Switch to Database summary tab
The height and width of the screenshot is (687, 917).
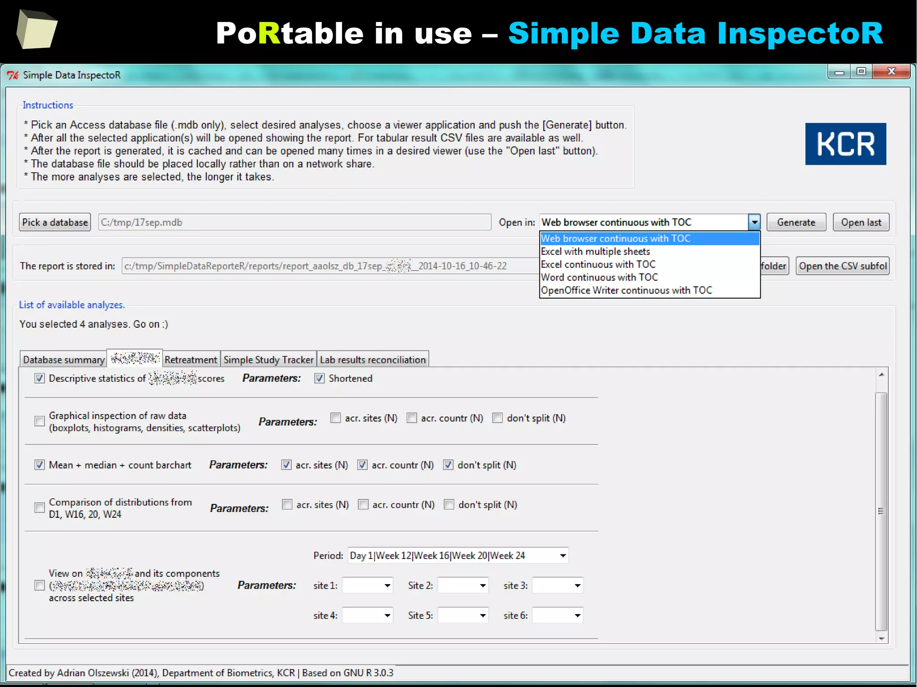(x=64, y=360)
